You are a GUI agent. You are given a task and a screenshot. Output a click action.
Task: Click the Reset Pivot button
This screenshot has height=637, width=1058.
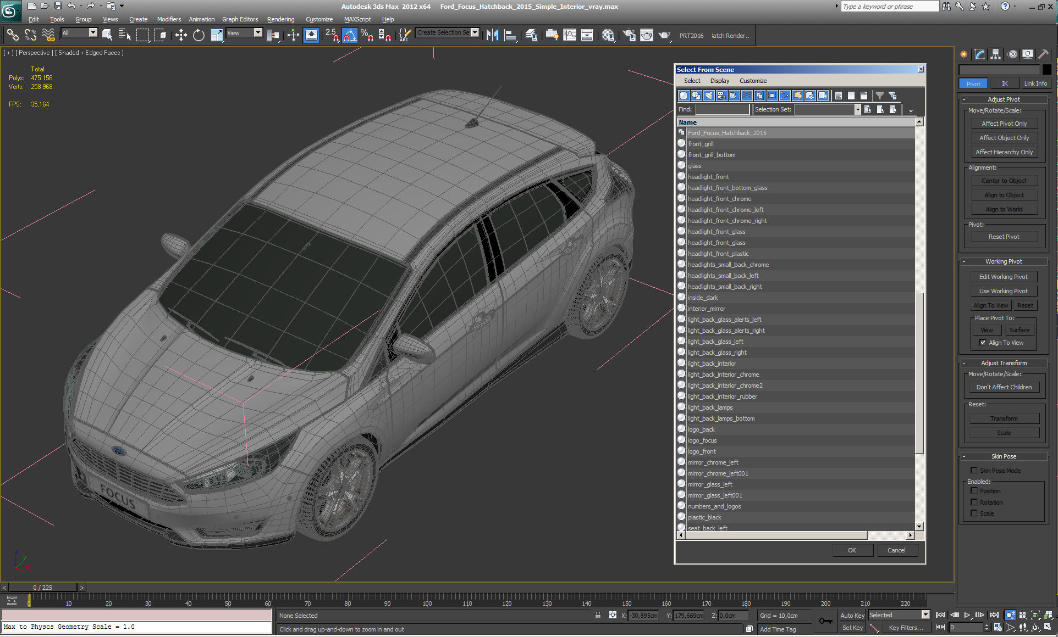pyautogui.click(x=1004, y=237)
